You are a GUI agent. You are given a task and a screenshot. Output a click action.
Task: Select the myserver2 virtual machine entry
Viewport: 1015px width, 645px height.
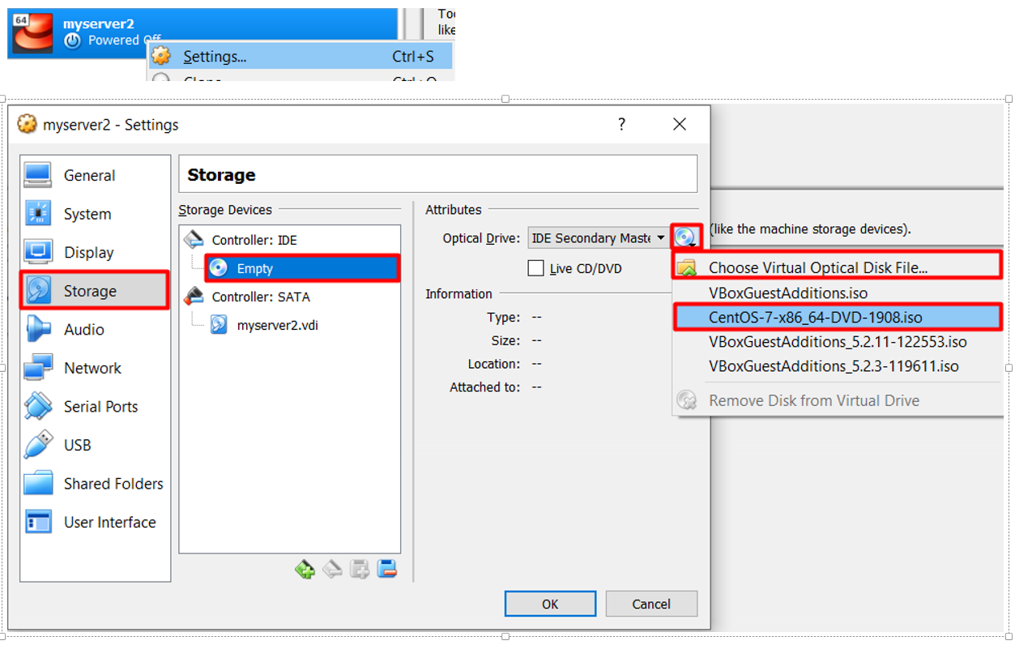tap(203, 33)
